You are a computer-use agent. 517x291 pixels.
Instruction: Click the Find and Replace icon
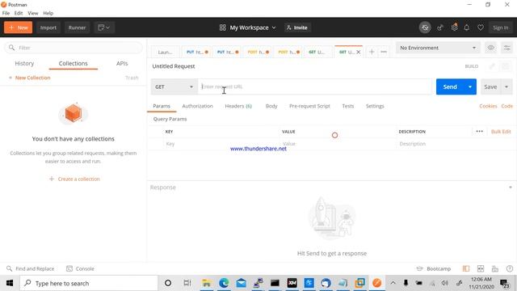tap(9, 268)
